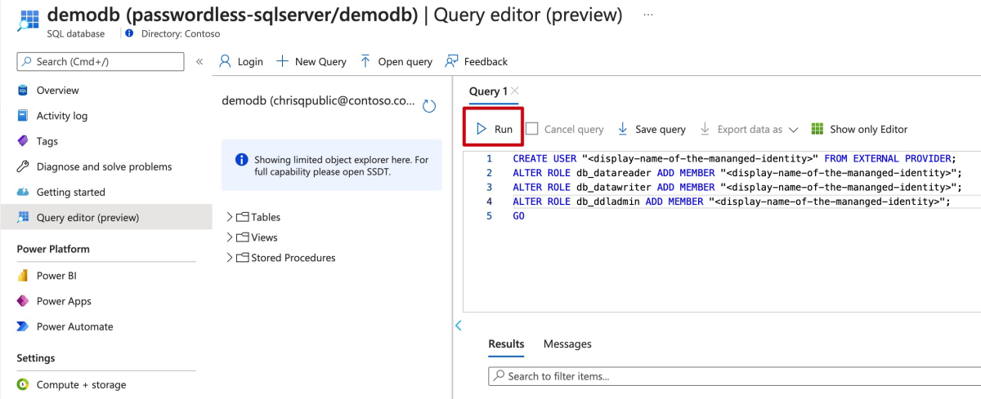Close the Query 1 tab
This screenshot has width=981, height=399.
coord(514,91)
